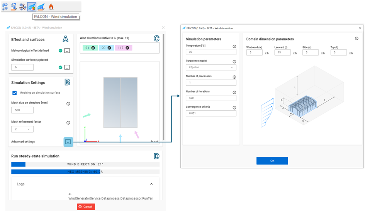Click the blue 90 wind direction tag
Image resolution: width=365 pixels, height=211 pixels.
point(106,48)
